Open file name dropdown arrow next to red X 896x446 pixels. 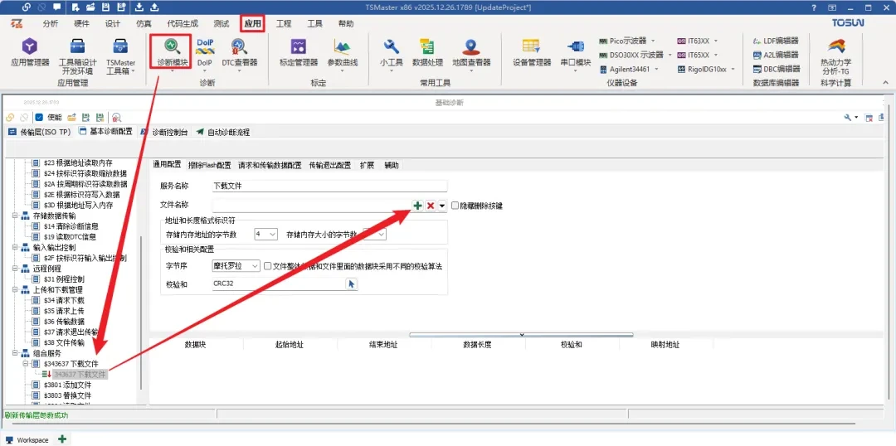[x=441, y=206]
